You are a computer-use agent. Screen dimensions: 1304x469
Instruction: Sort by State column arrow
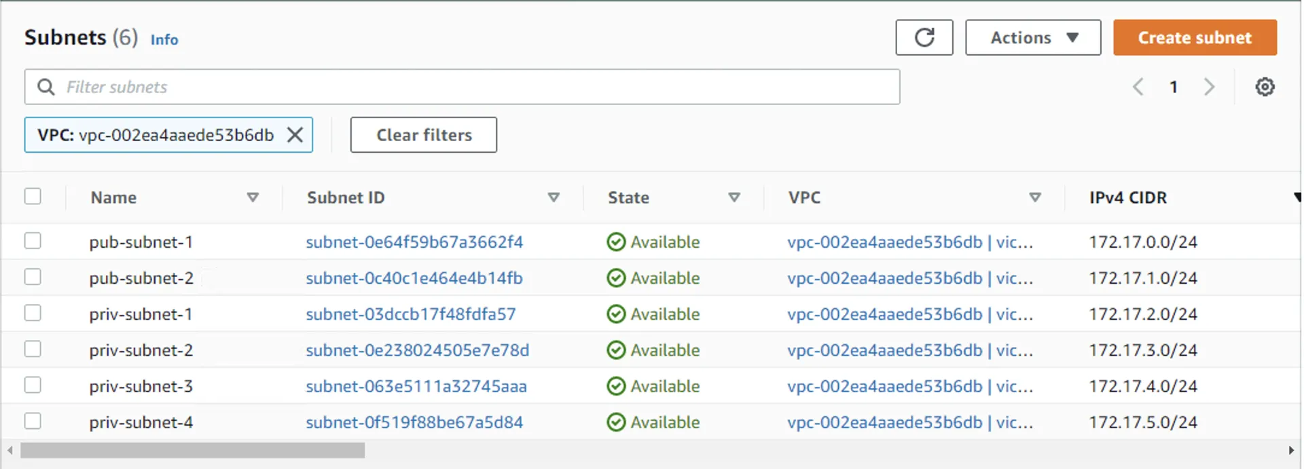coord(733,198)
